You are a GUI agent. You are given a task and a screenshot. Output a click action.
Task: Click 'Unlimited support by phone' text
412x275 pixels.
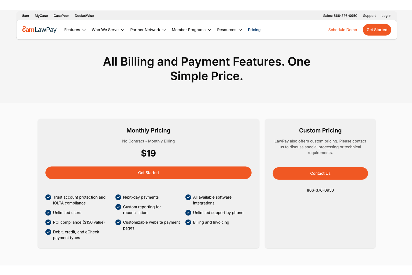[x=218, y=213]
